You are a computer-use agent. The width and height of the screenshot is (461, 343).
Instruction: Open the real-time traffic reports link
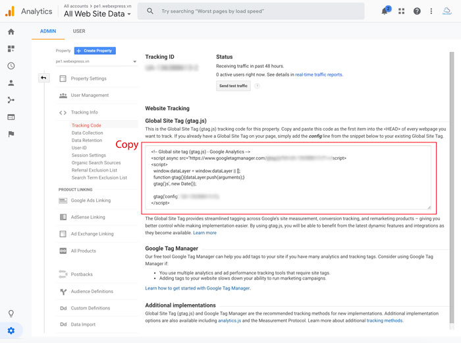[319, 75]
